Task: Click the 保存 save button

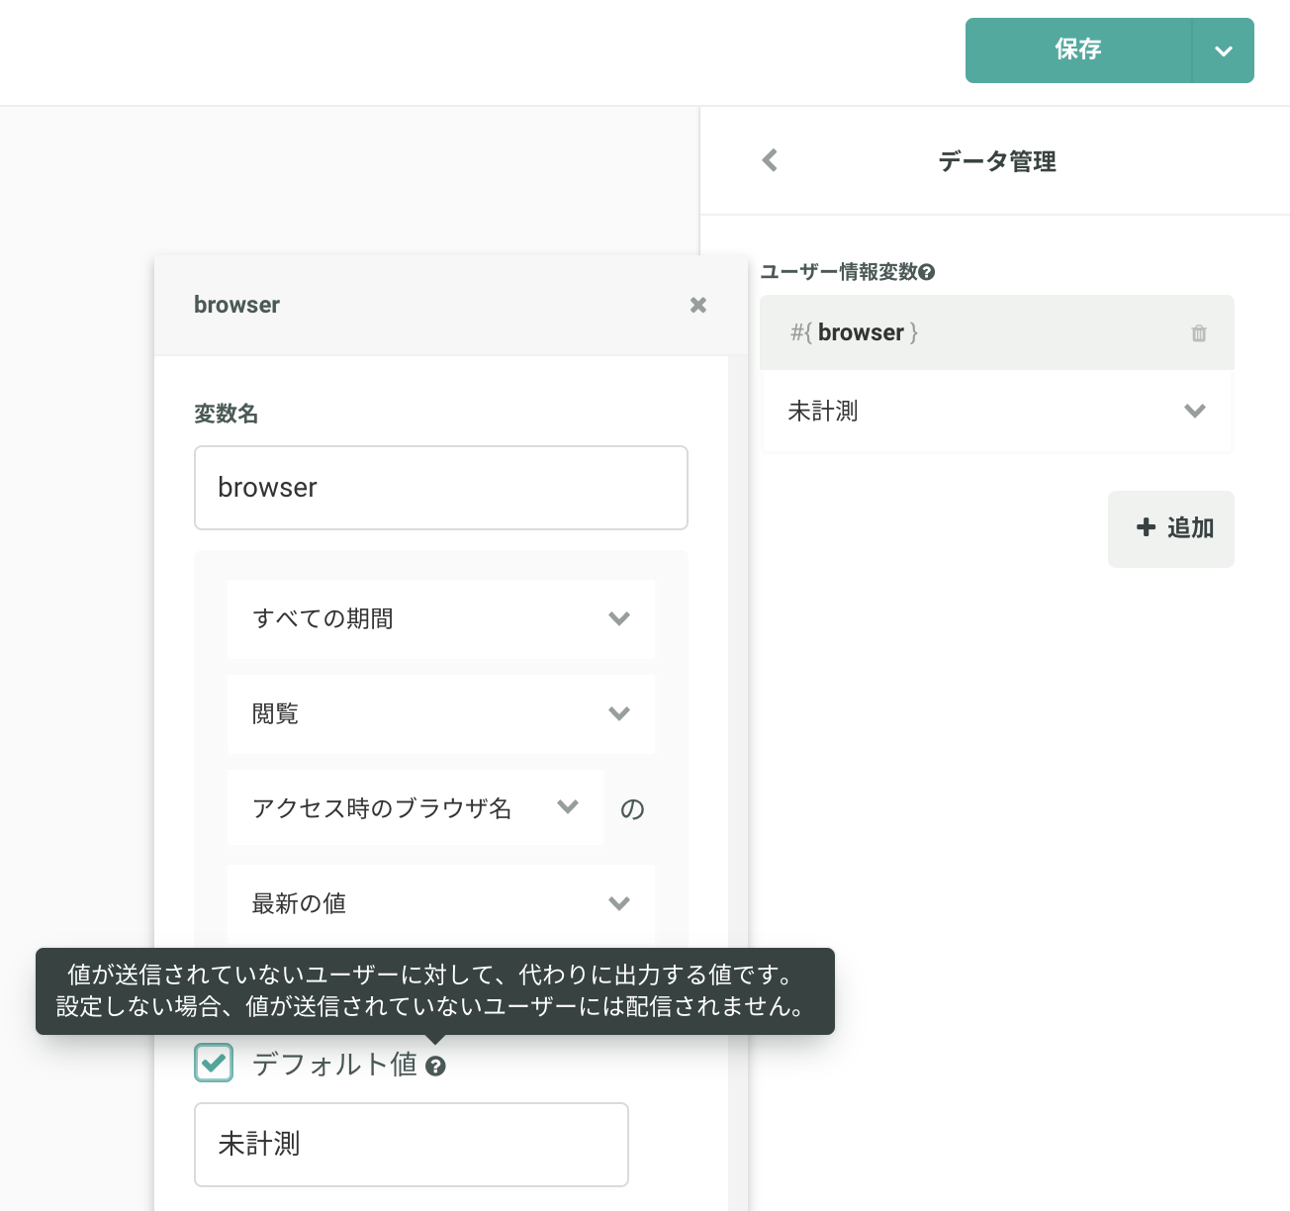Action: tap(1078, 50)
